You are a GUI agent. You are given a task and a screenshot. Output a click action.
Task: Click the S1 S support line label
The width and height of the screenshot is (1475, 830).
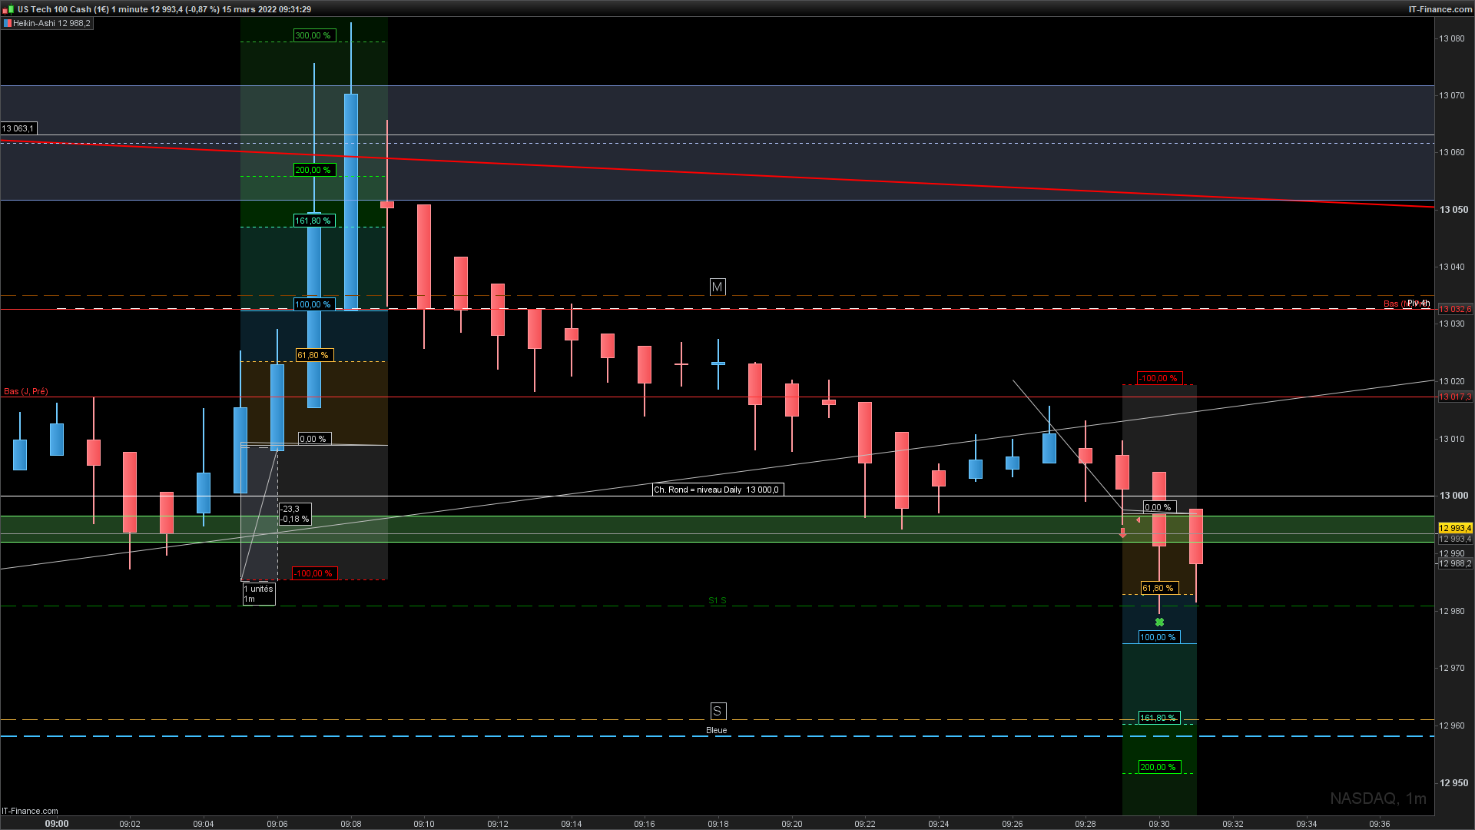717,600
